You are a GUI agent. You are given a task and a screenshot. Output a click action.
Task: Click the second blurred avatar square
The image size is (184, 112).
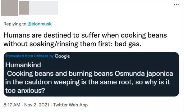point(24,8)
